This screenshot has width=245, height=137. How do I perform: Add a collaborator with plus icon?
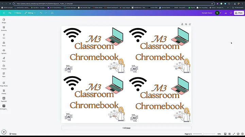220,13
